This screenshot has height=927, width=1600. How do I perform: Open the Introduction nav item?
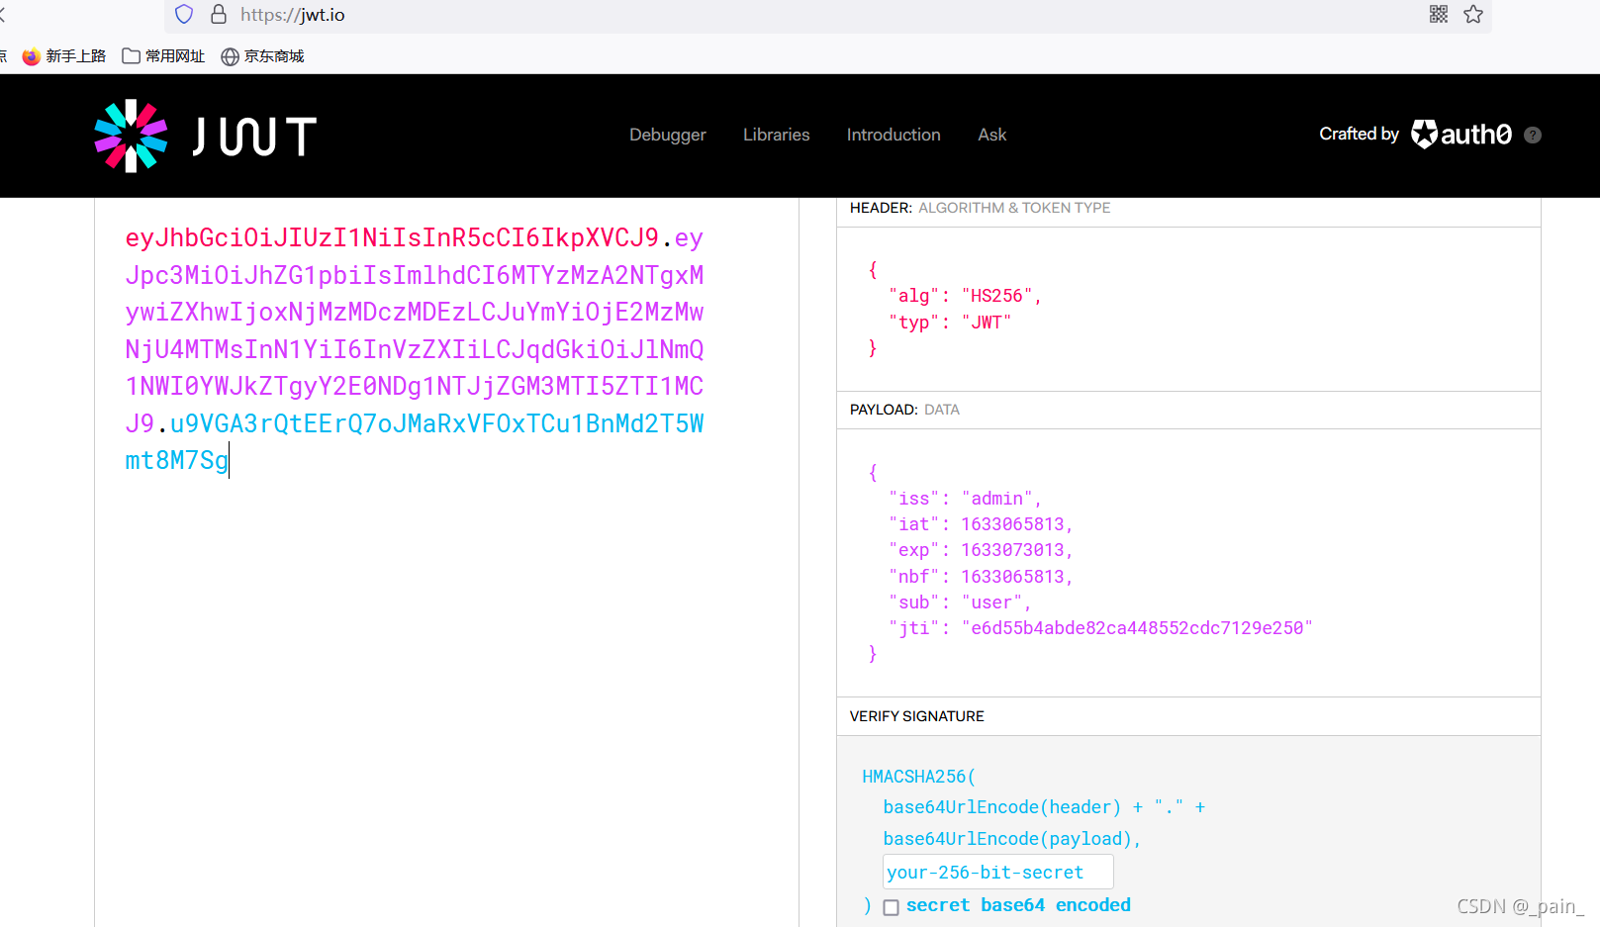(x=894, y=135)
